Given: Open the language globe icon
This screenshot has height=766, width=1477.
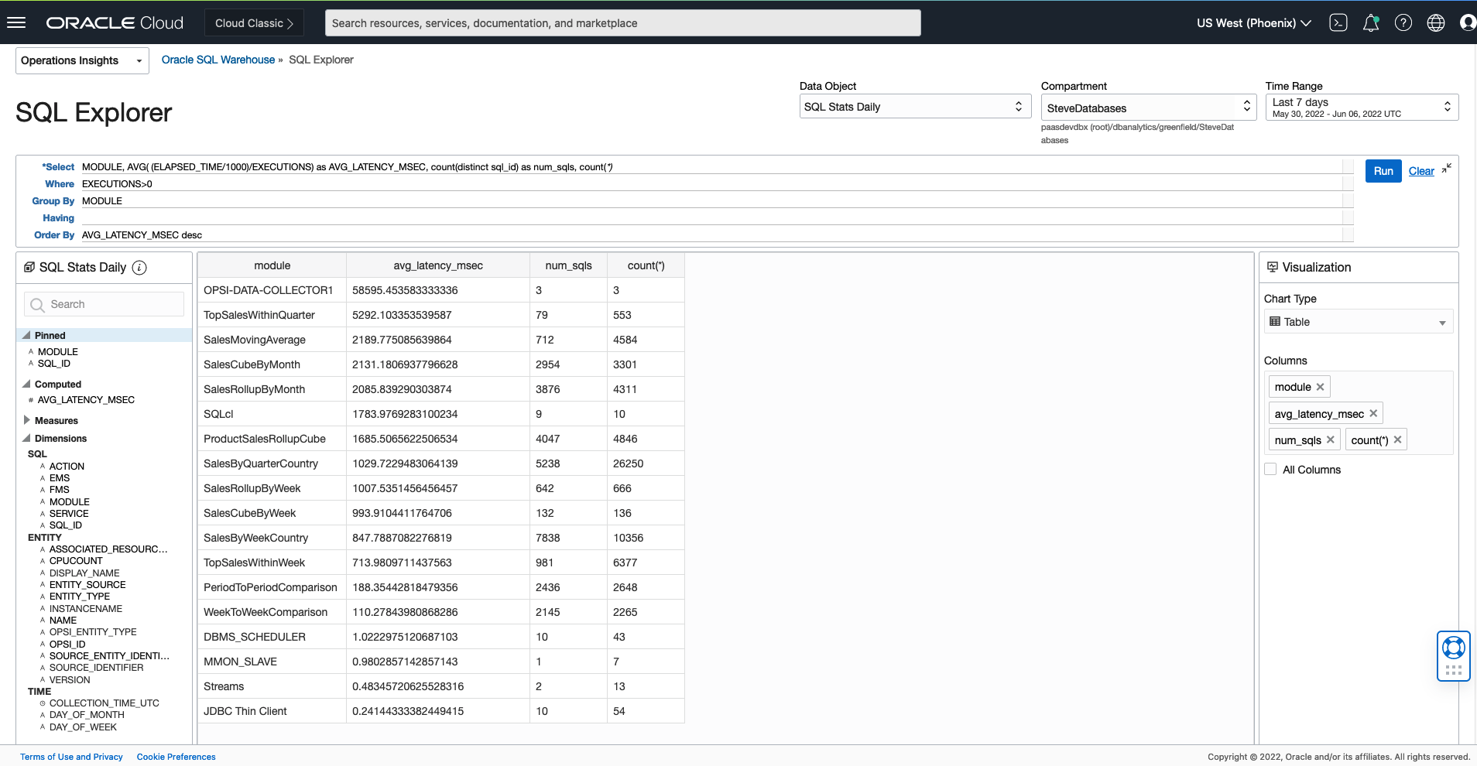Looking at the screenshot, I should (x=1436, y=22).
